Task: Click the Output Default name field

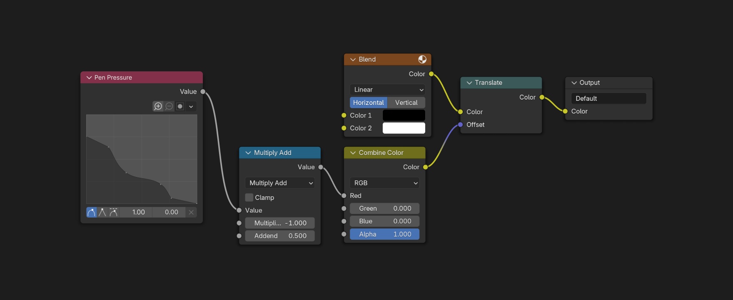Action: point(608,98)
